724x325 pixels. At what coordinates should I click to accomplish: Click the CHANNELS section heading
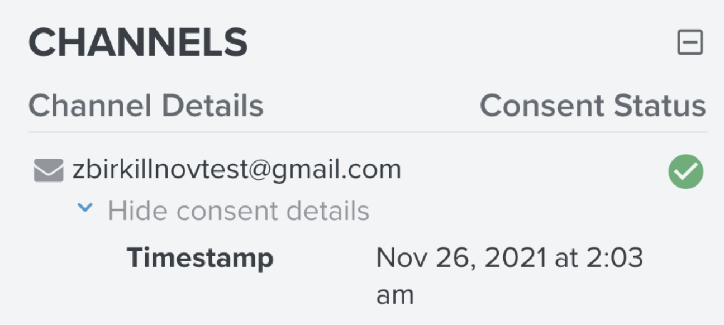pos(138,42)
